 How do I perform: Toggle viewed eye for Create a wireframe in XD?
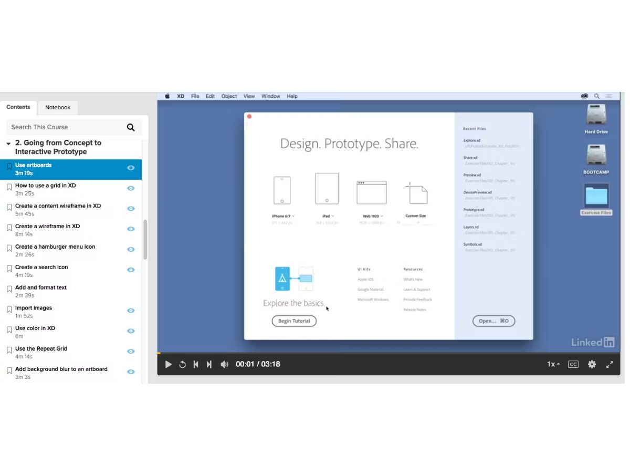131,229
